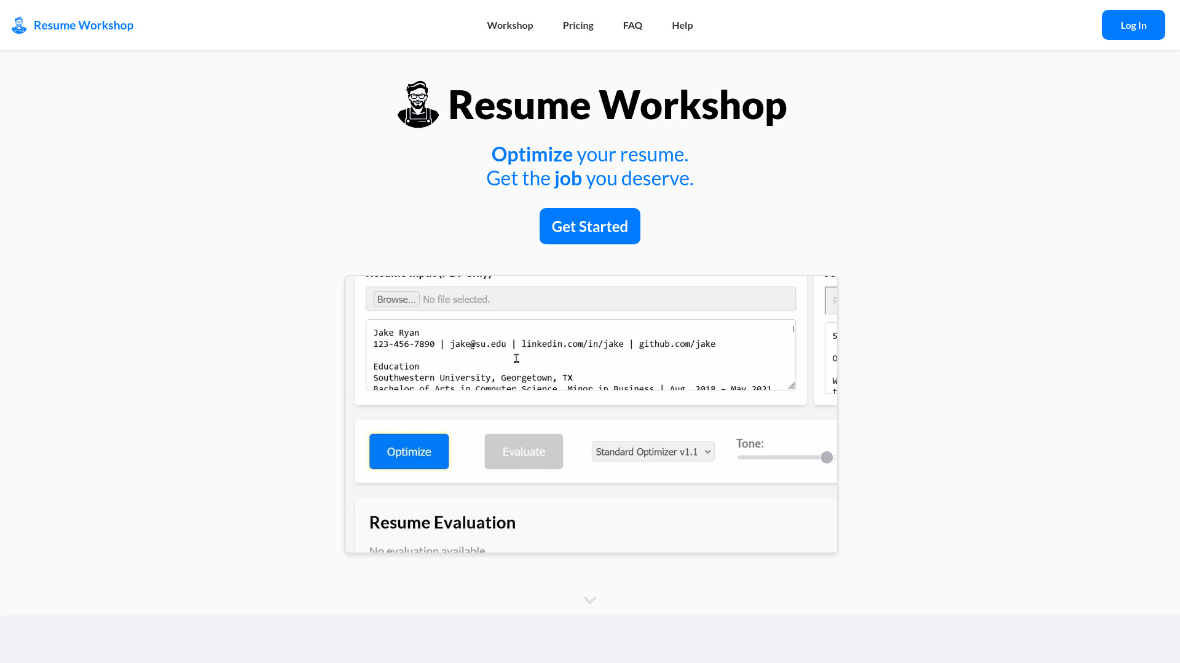Screen dimensions: 1180x663
Task: Click the Resume Evaluation section header
Action: click(442, 522)
